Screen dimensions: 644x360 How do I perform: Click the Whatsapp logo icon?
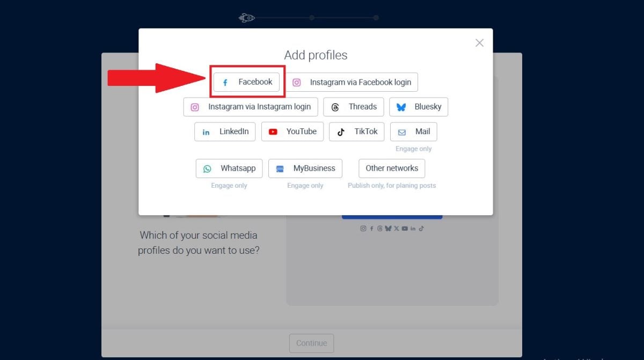(x=207, y=169)
